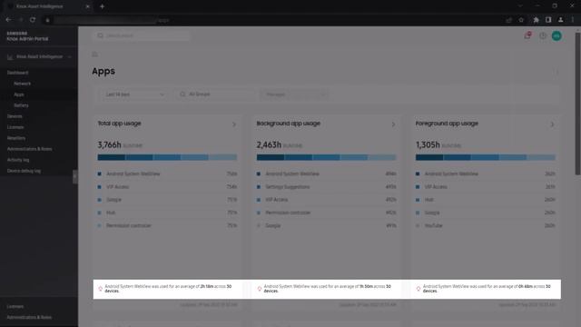
Task: Expand Total app usage card with chevron
Action: [234, 124]
